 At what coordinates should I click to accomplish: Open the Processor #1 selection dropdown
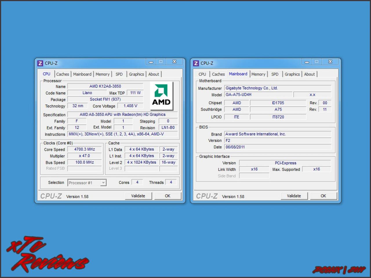point(87,183)
